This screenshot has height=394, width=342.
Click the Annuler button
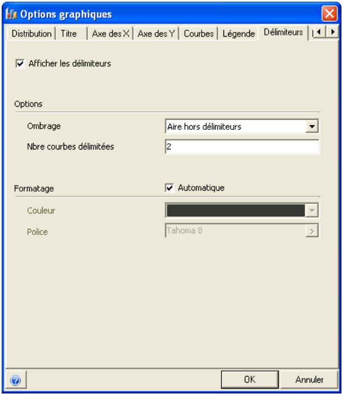pos(309,379)
